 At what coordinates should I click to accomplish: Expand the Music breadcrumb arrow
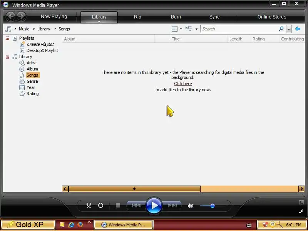click(15, 29)
